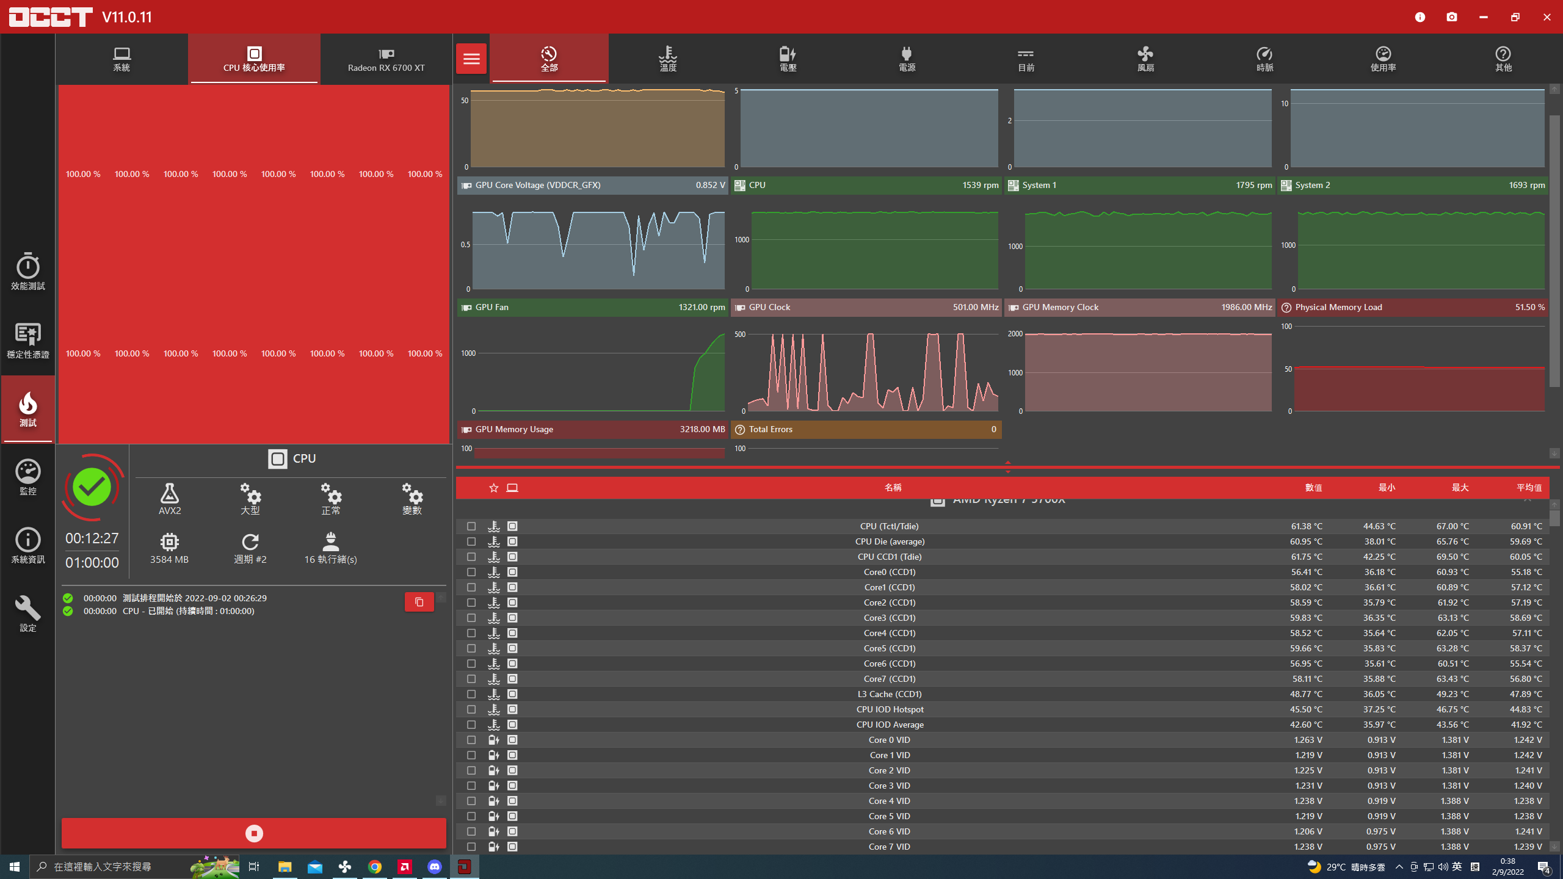Select the 溫度 temperature graph tab
Viewport: 1563px width, 879px height.
[x=668, y=59]
